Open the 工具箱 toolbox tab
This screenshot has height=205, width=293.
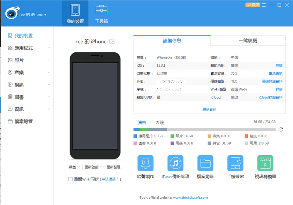[102, 14]
